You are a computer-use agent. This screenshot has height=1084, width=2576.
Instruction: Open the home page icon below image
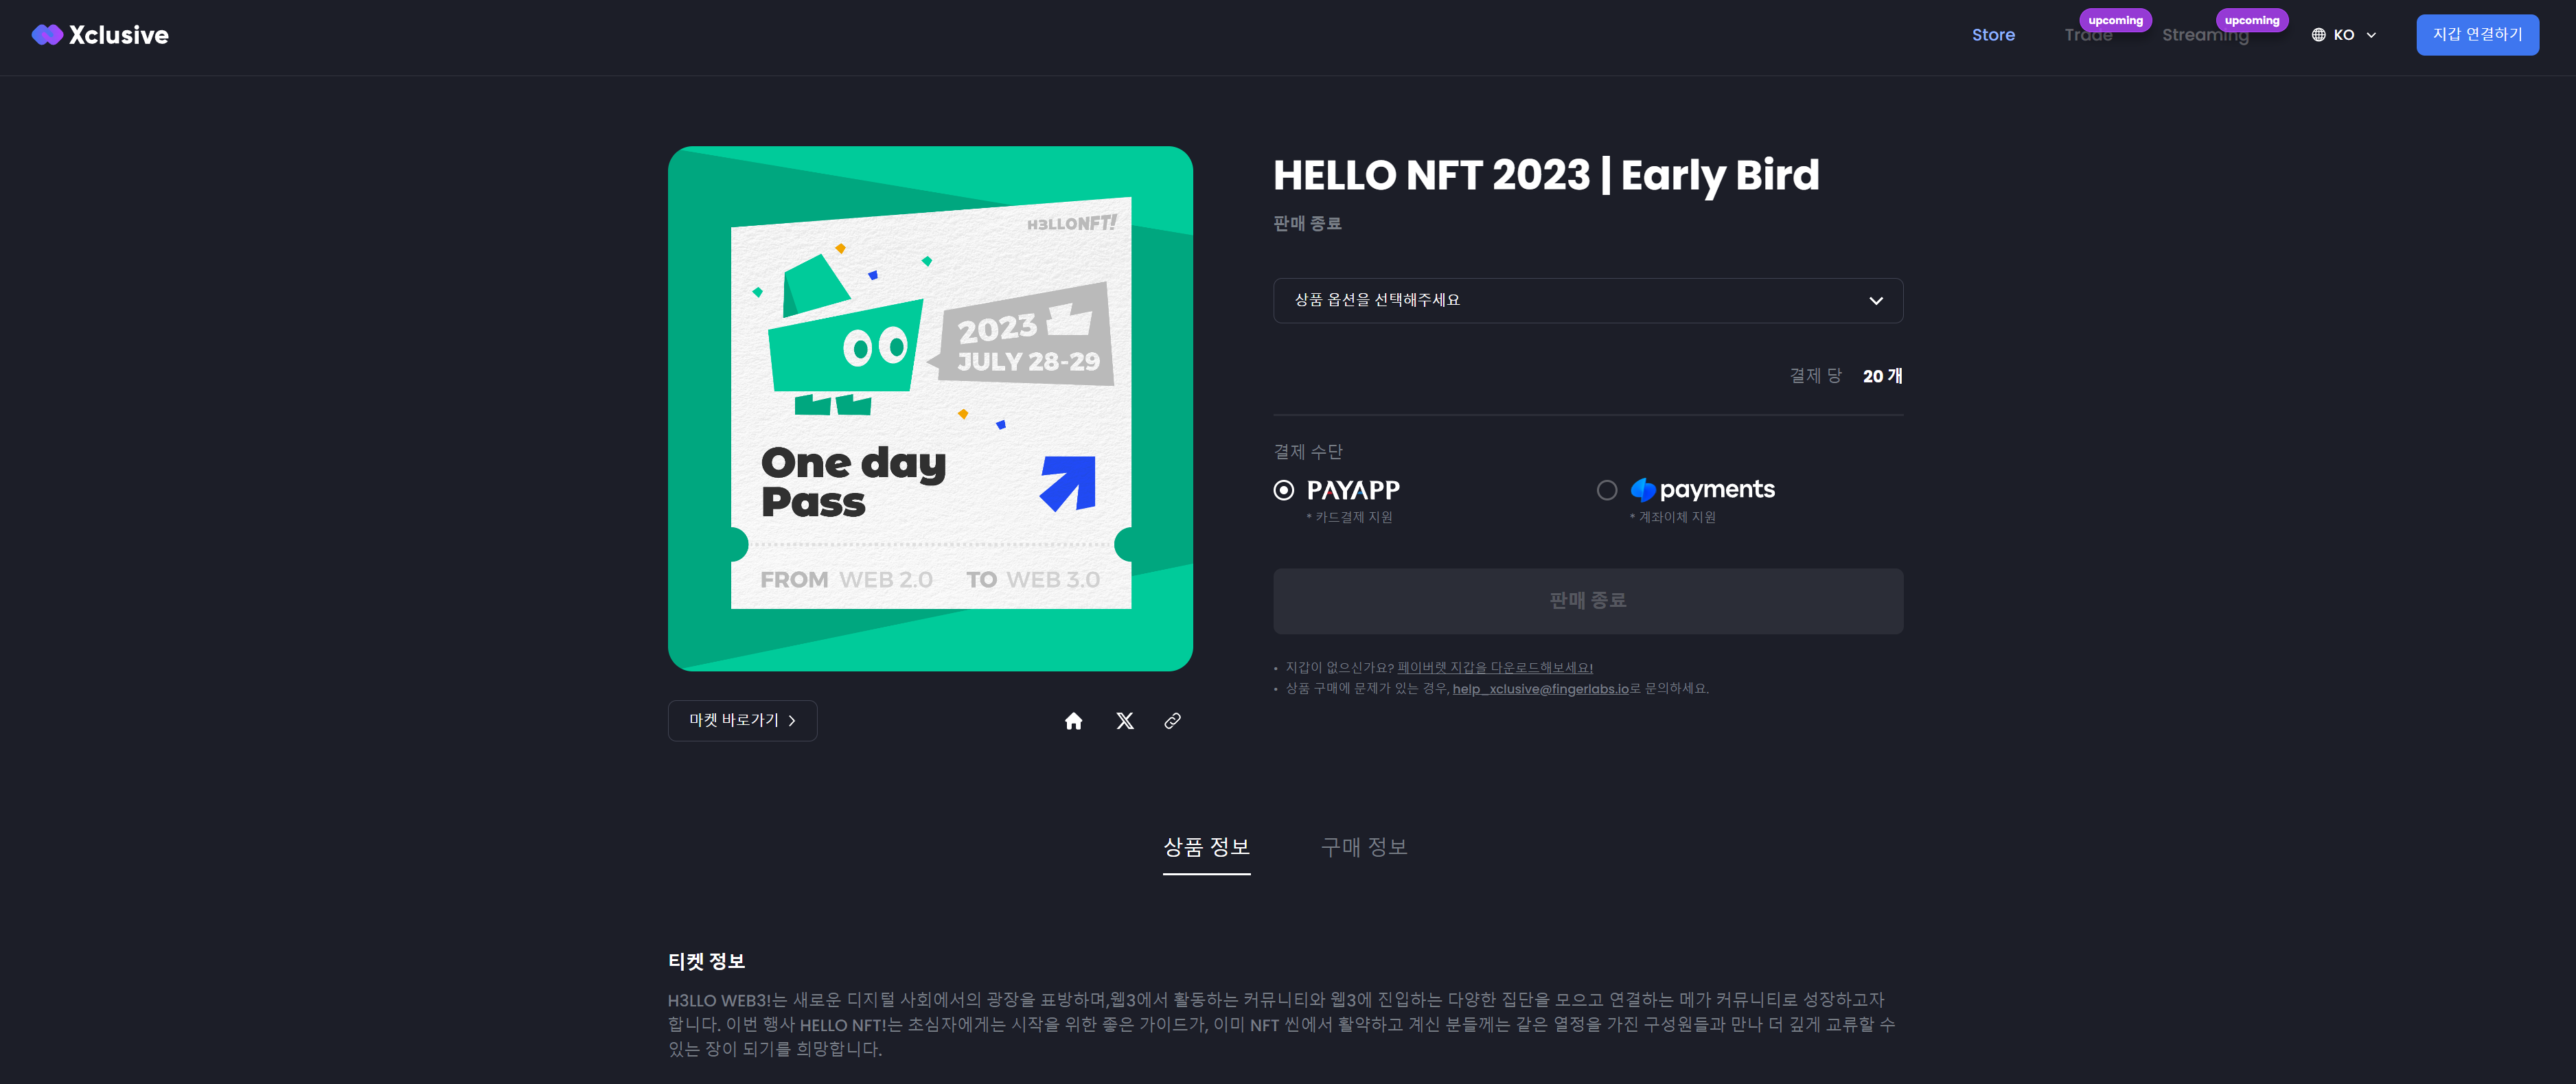click(1073, 721)
